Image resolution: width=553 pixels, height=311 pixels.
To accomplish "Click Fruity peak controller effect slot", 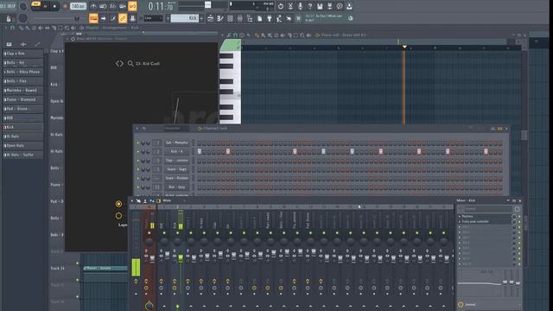I will [485, 221].
